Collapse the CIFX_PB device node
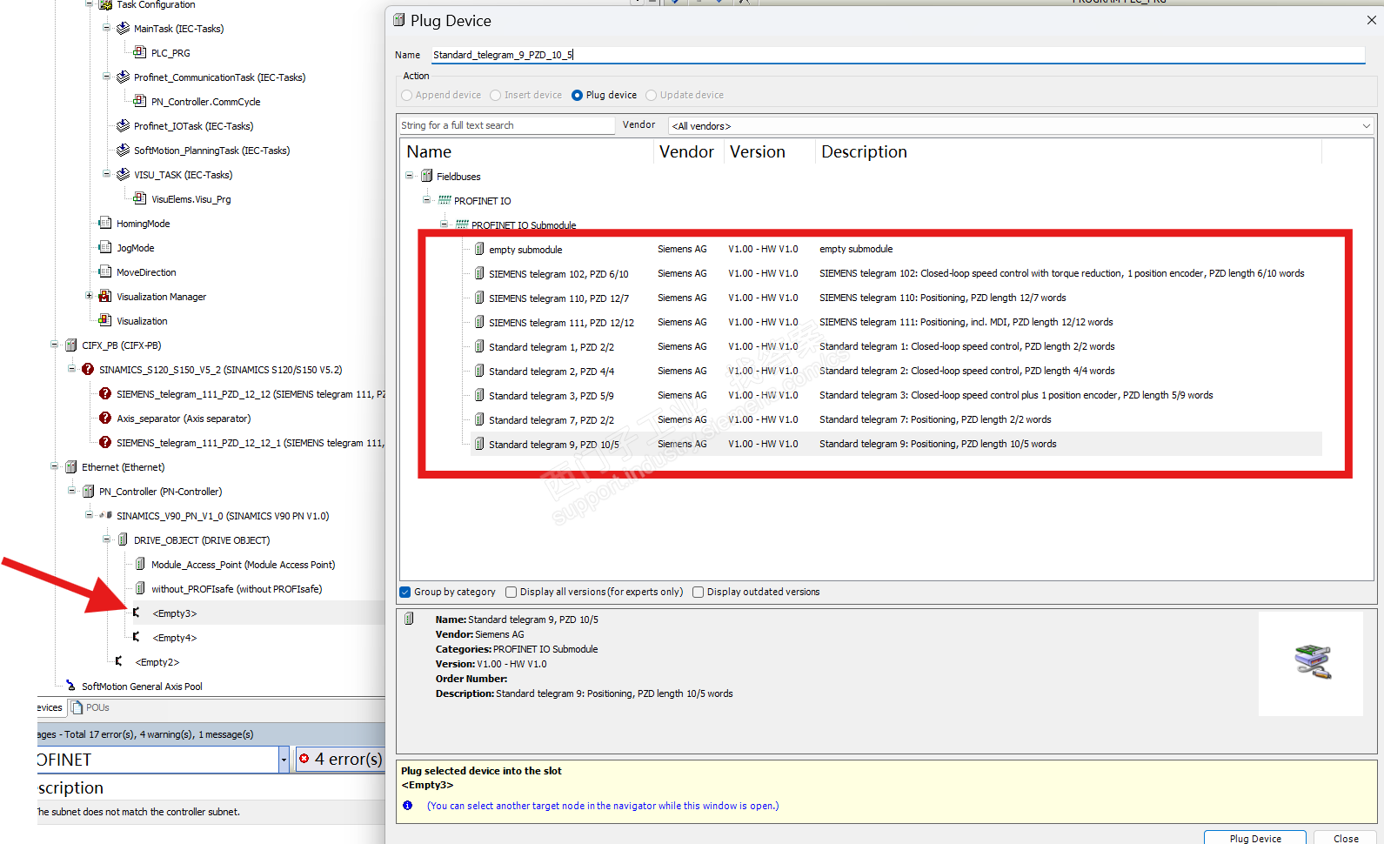The height and width of the screenshot is (844, 1384). point(54,345)
